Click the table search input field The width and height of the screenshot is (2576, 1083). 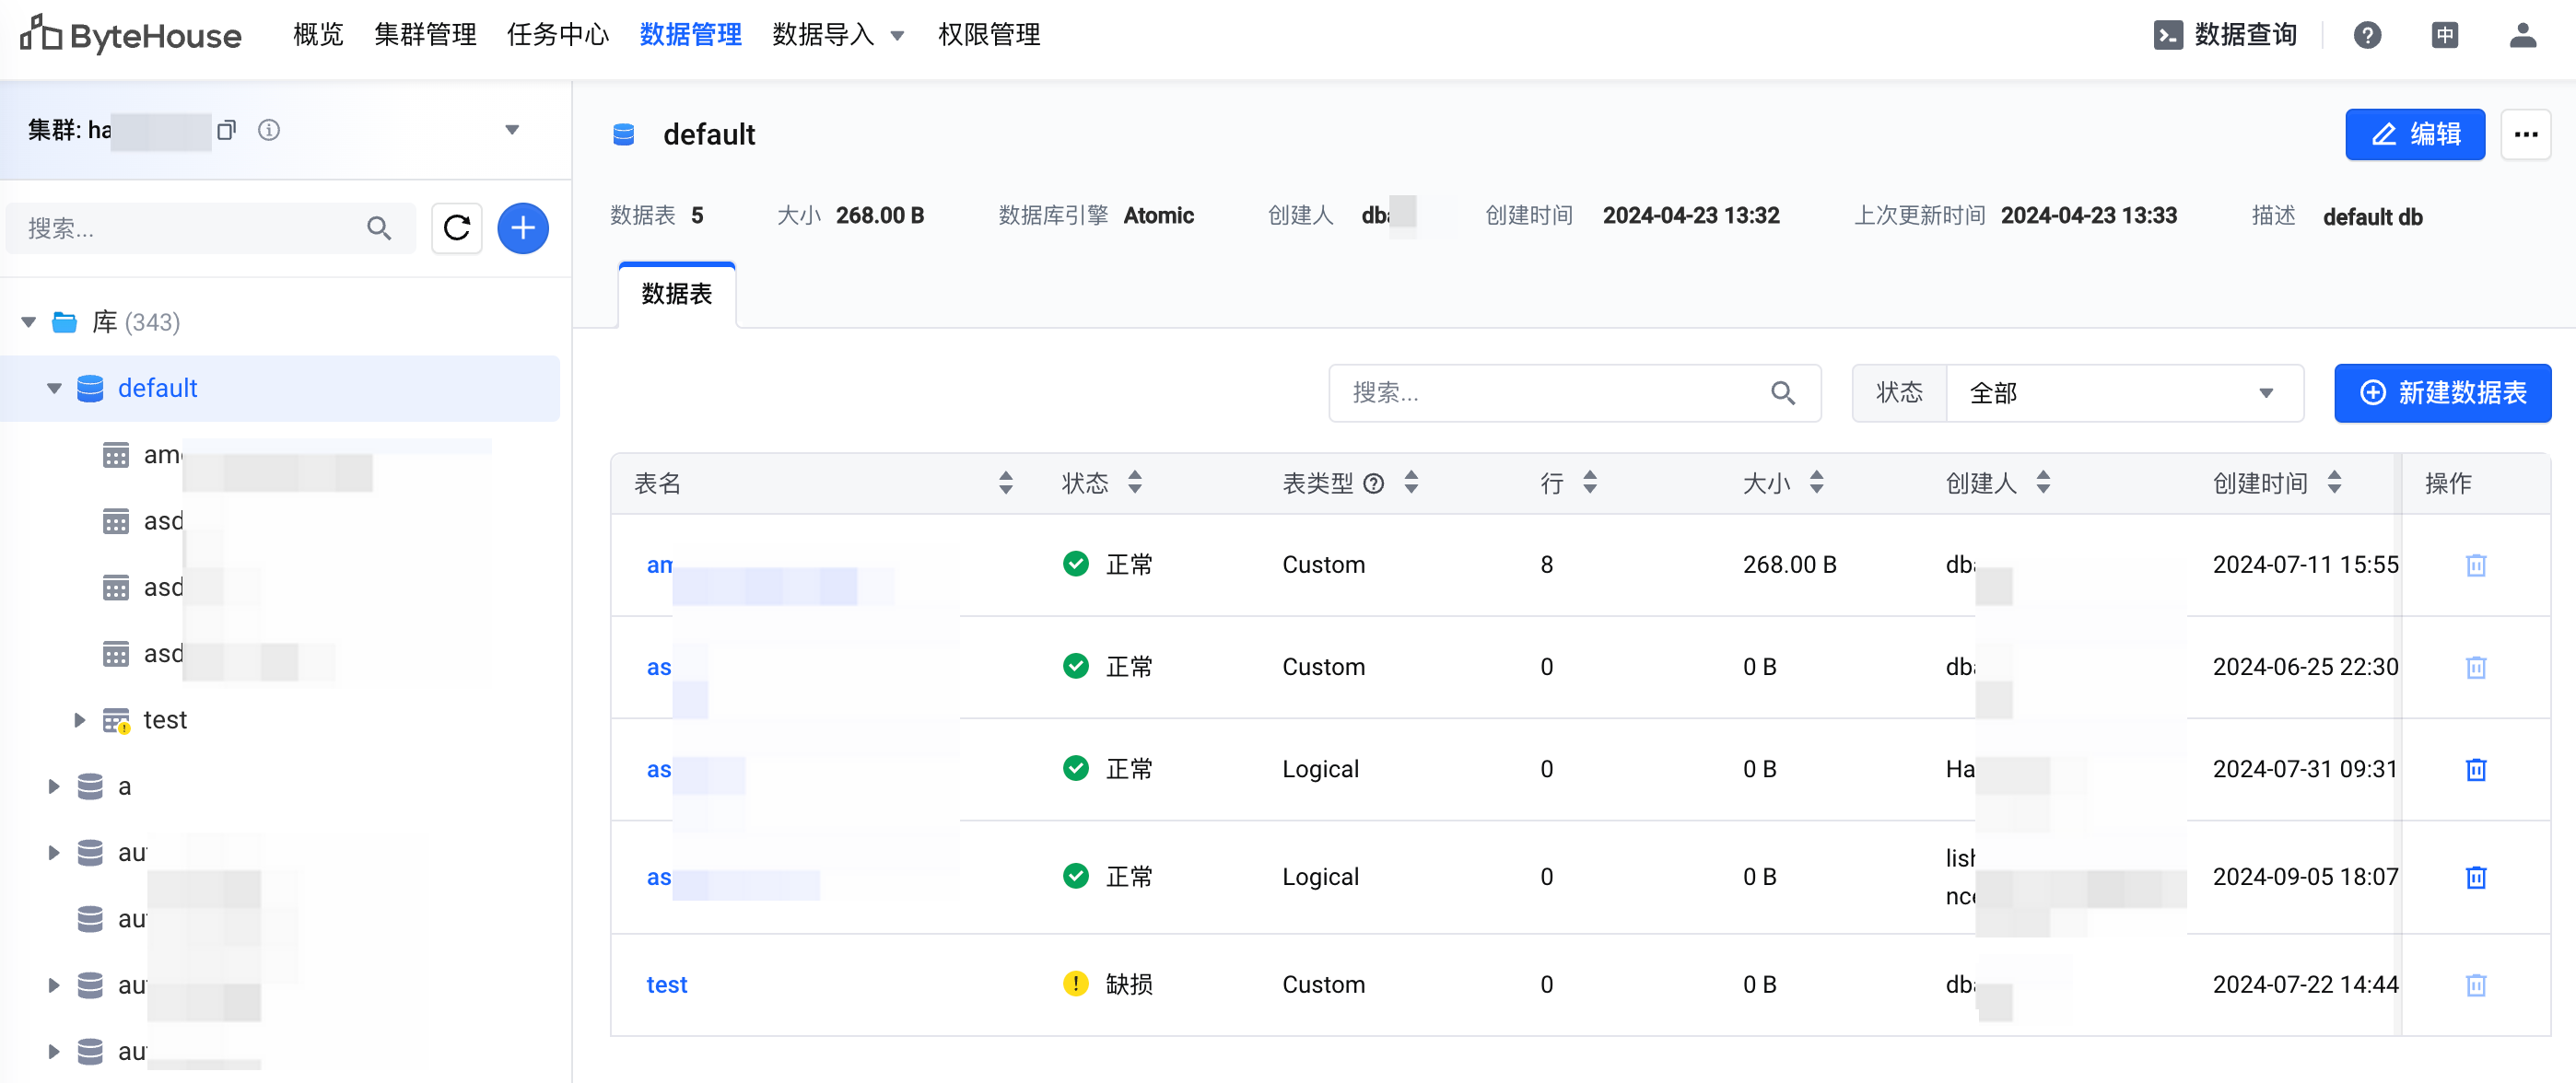click(x=1574, y=393)
